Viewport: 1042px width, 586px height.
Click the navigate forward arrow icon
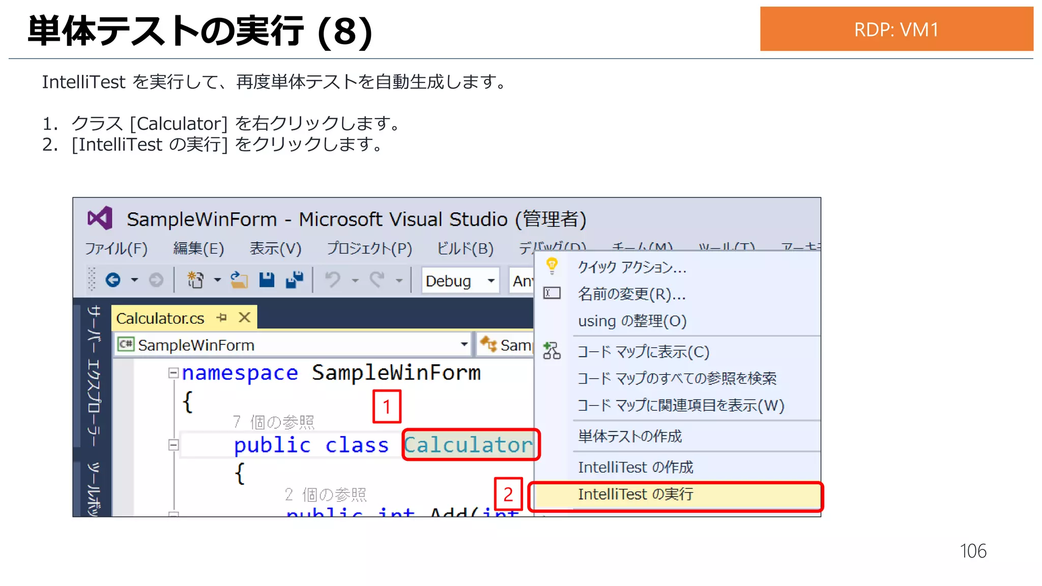(156, 280)
